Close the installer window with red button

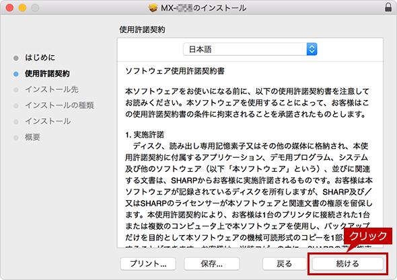pos(9,7)
